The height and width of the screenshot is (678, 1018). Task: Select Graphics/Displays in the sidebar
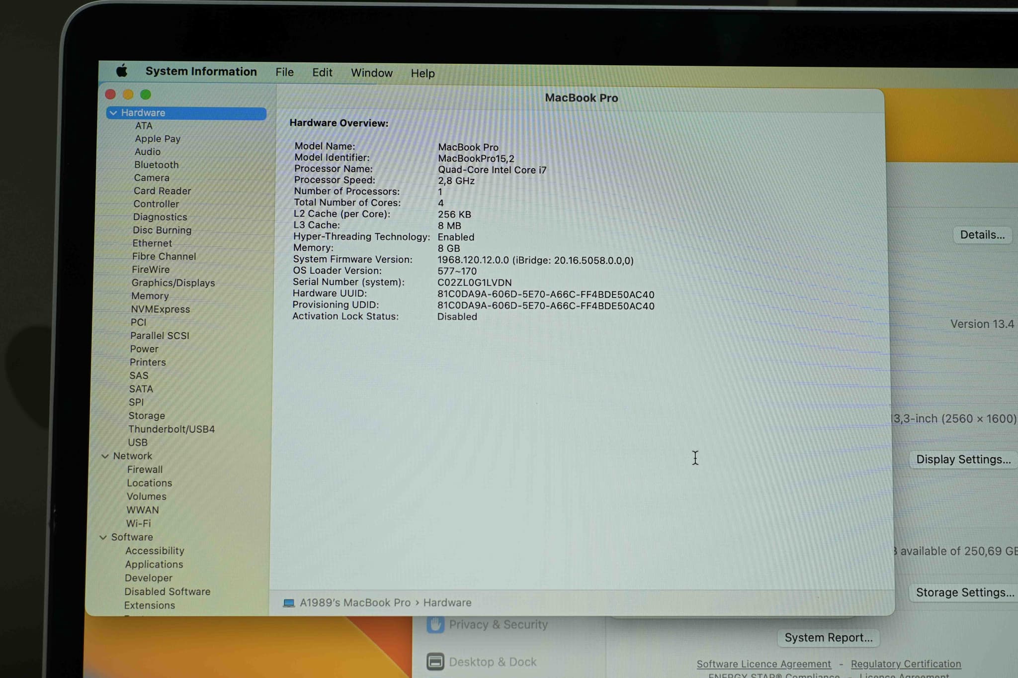pyautogui.click(x=173, y=283)
